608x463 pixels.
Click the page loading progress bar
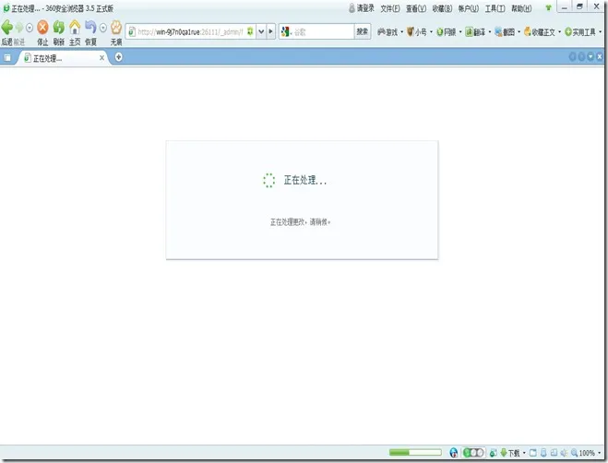pyautogui.click(x=415, y=452)
